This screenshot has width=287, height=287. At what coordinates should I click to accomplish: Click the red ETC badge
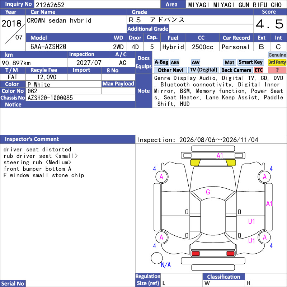[259, 70]
